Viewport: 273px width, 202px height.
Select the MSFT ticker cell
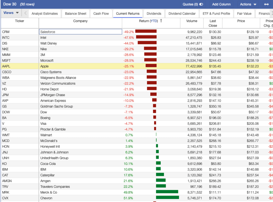click(x=20, y=60)
